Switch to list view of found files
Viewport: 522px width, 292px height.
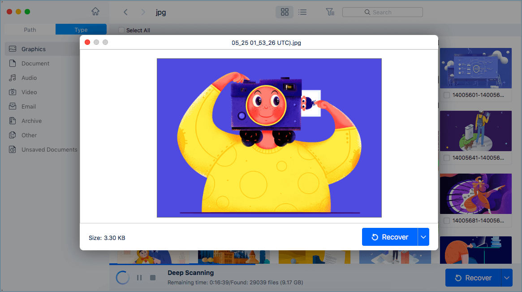[302, 12]
